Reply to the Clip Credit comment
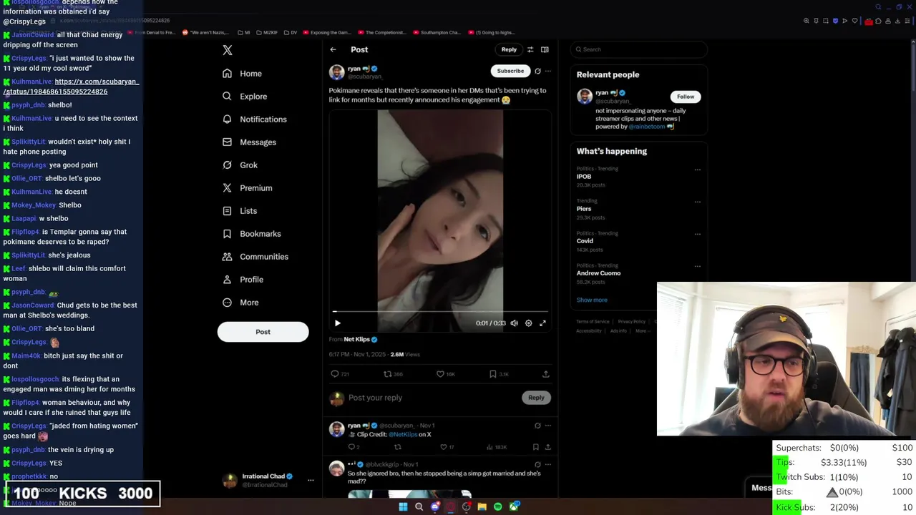 click(x=354, y=447)
